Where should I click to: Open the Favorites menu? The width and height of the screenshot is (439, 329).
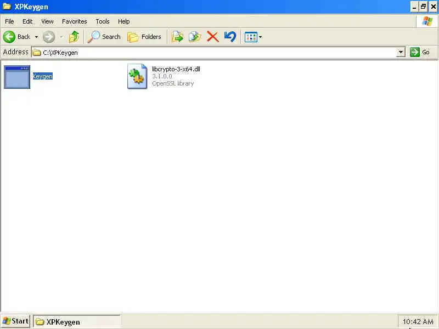click(x=75, y=21)
